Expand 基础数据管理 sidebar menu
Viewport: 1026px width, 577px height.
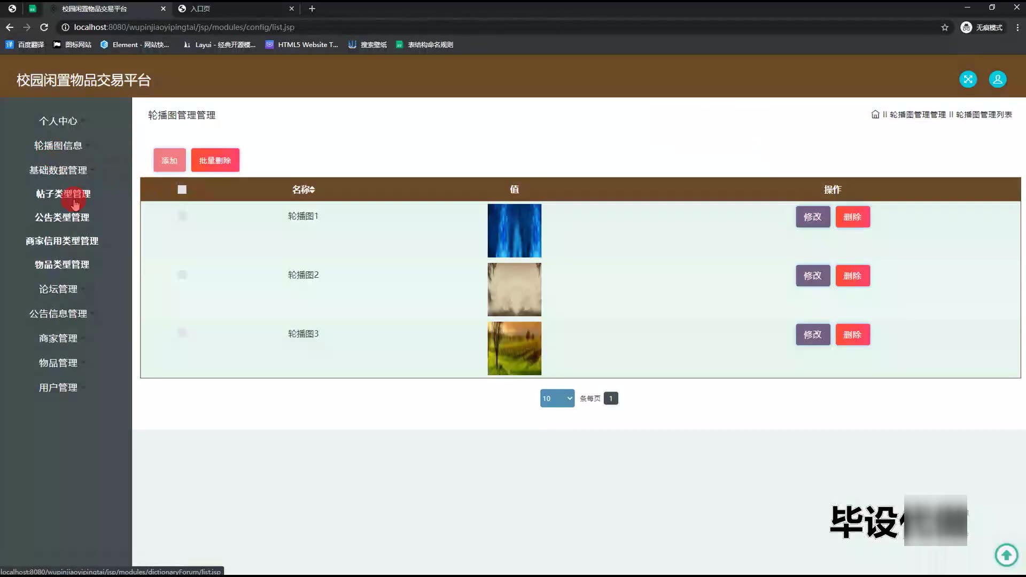click(x=58, y=170)
